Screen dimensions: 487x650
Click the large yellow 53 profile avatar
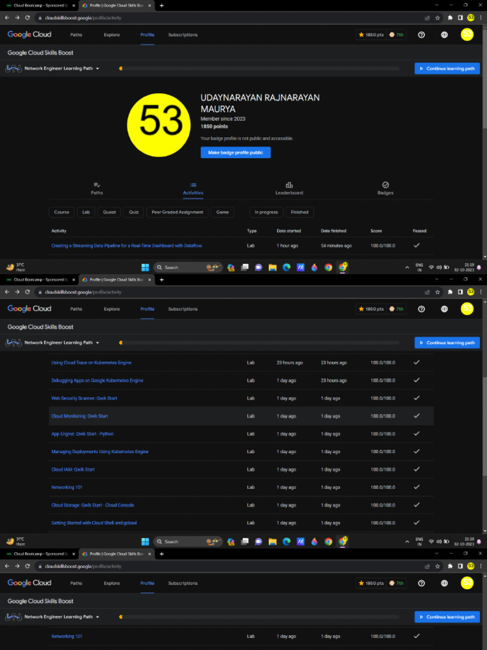(159, 121)
